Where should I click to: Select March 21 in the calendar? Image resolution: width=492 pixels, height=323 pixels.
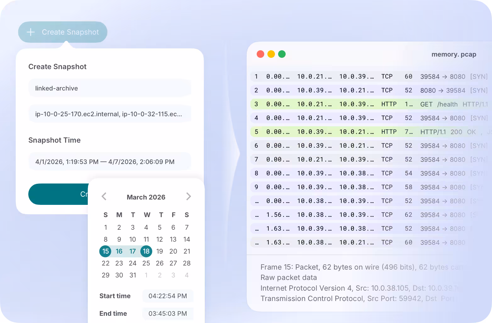tap(187, 251)
